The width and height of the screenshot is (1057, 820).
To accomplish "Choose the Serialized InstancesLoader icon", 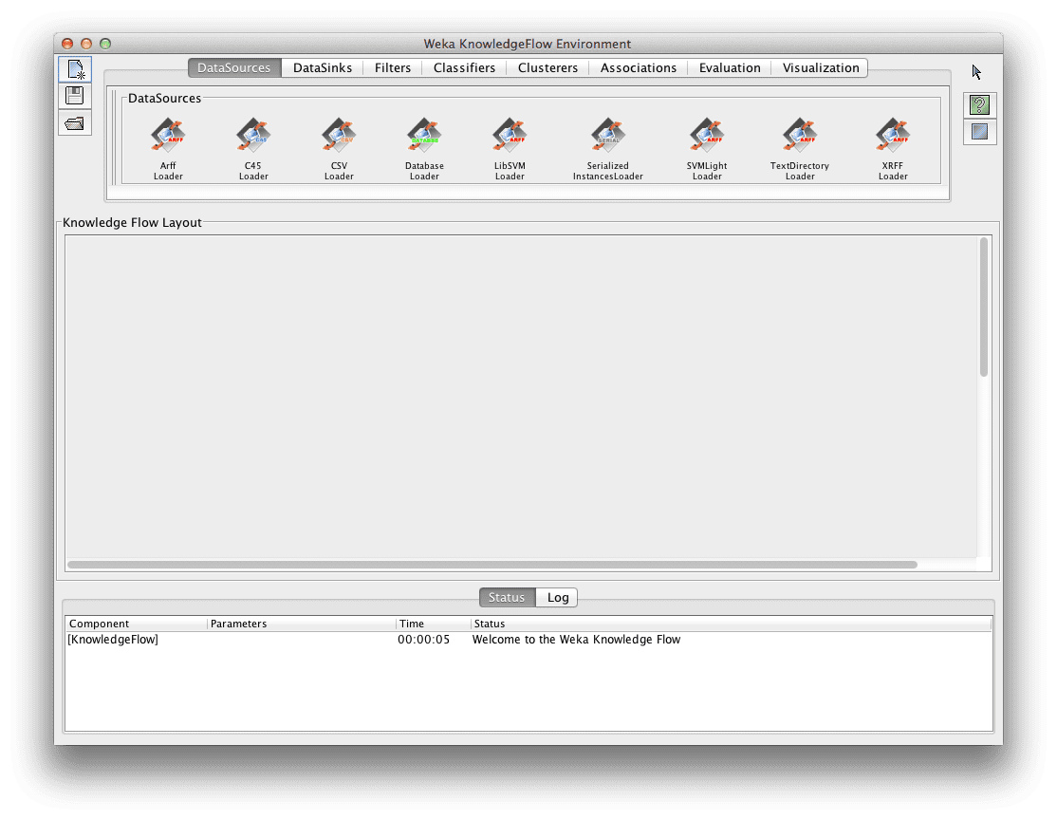I will (x=608, y=136).
